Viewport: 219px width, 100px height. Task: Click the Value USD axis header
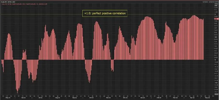216,5
